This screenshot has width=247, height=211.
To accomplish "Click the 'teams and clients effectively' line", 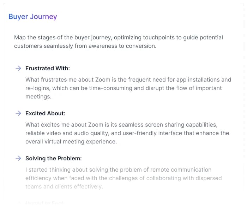I will coord(64,187).
